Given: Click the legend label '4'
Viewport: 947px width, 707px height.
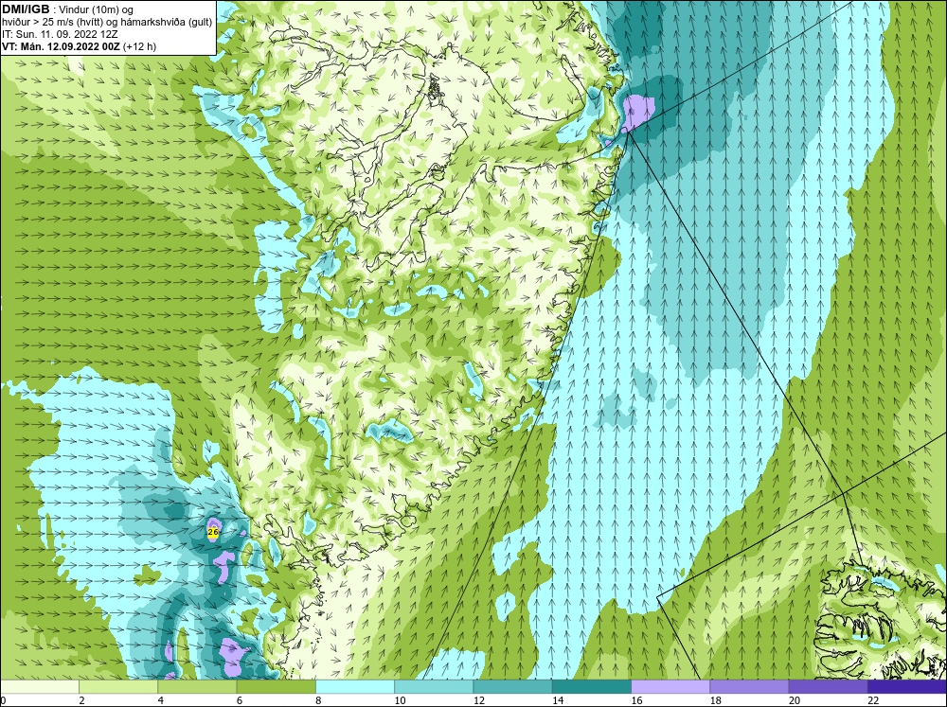Looking at the screenshot, I should tap(160, 700).
